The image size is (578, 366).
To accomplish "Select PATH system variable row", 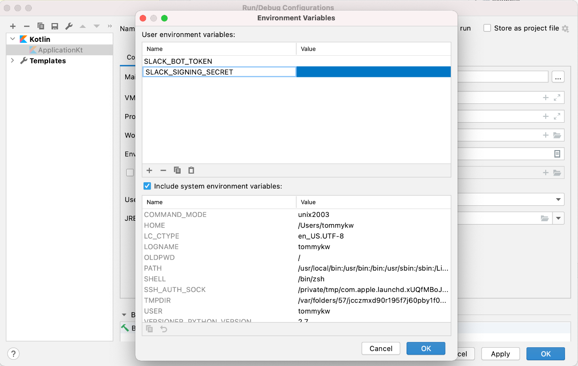I will point(296,268).
